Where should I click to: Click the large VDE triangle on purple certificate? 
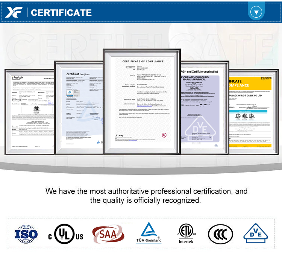pos(200,129)
